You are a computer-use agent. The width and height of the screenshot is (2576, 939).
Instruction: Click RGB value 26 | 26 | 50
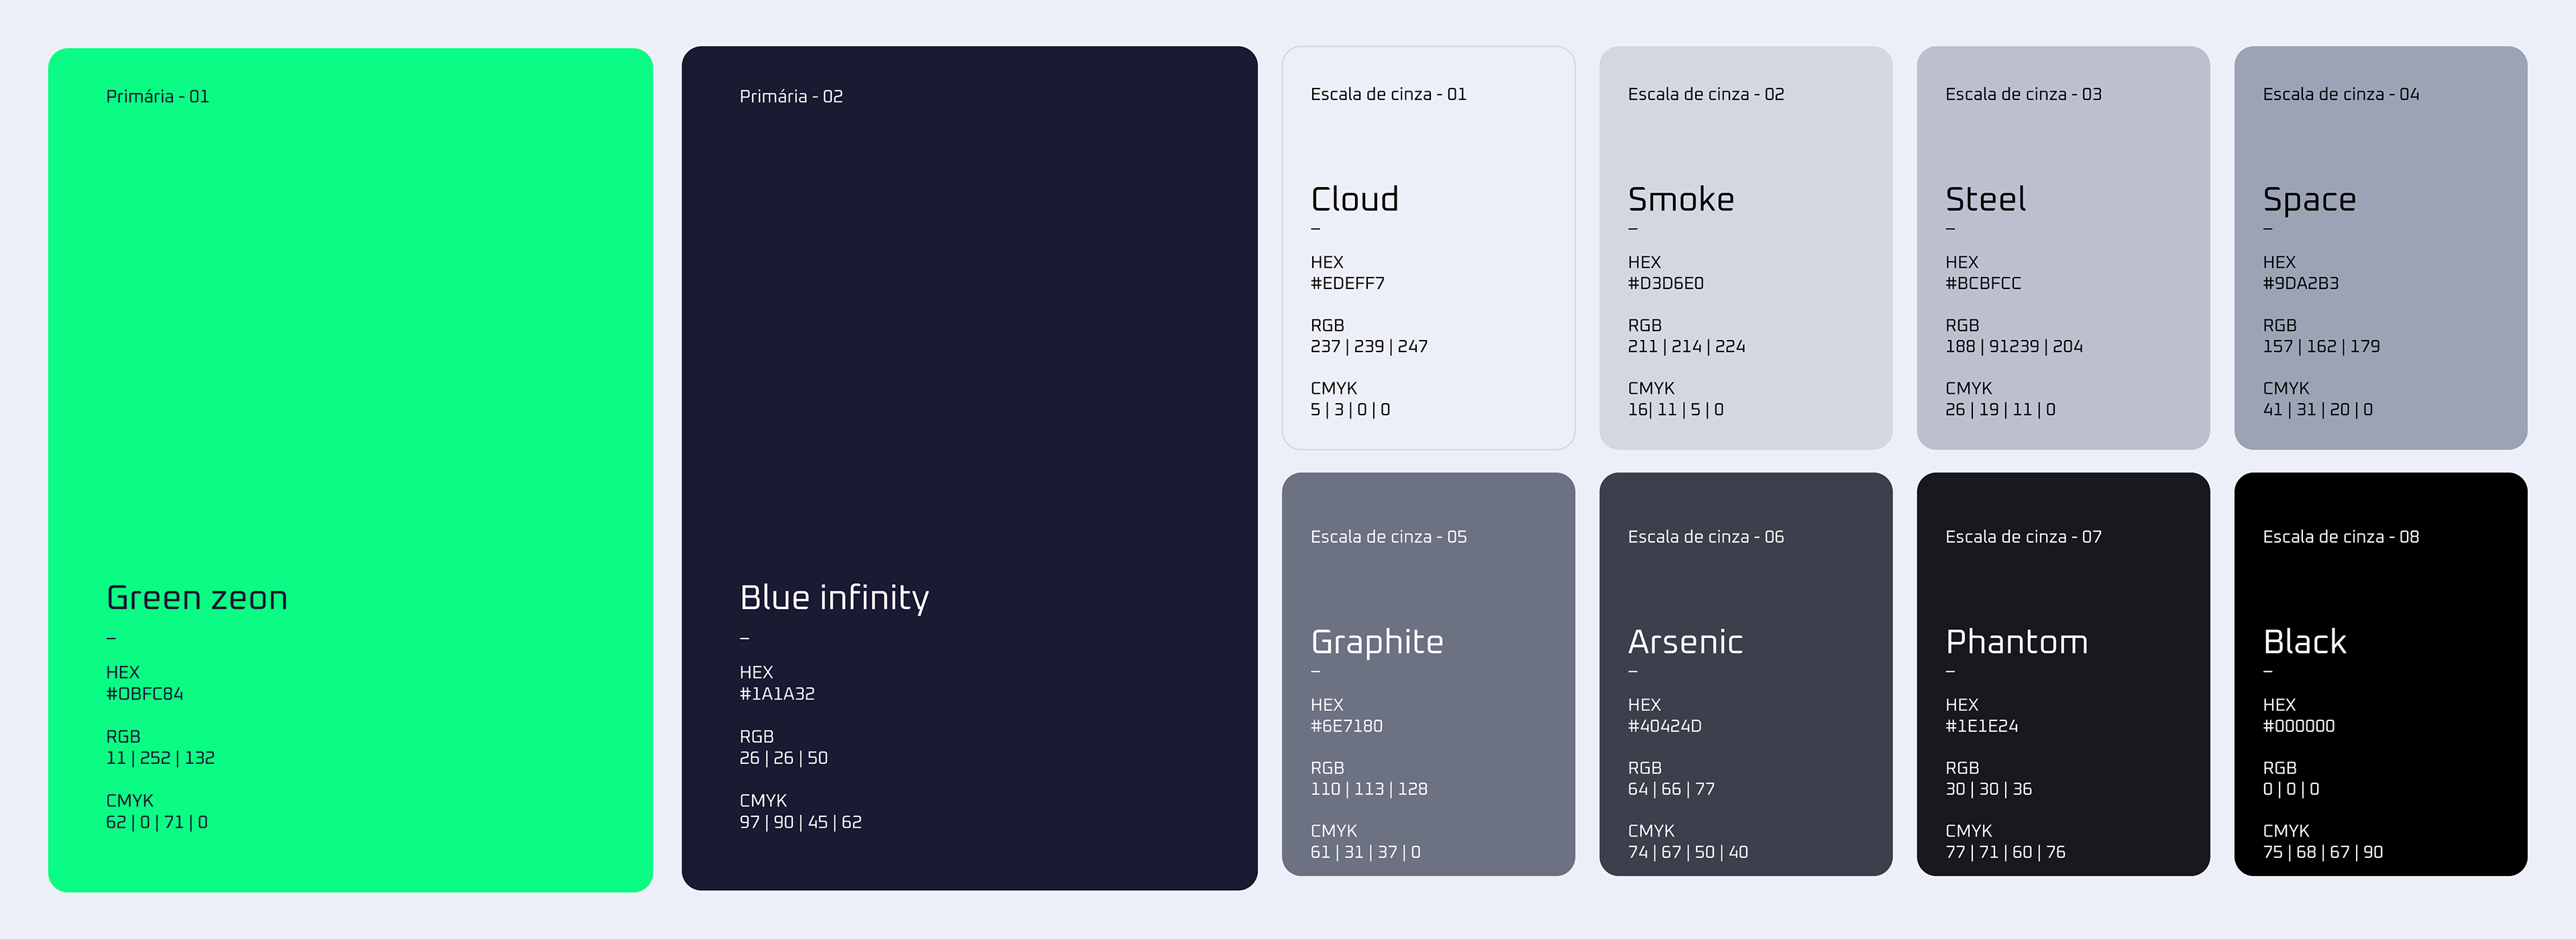pos(784,758)
